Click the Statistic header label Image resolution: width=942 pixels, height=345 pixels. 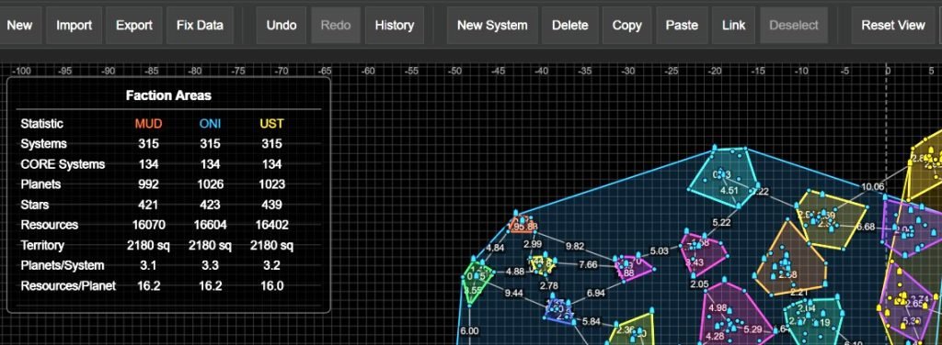click(x=41, y=124)
